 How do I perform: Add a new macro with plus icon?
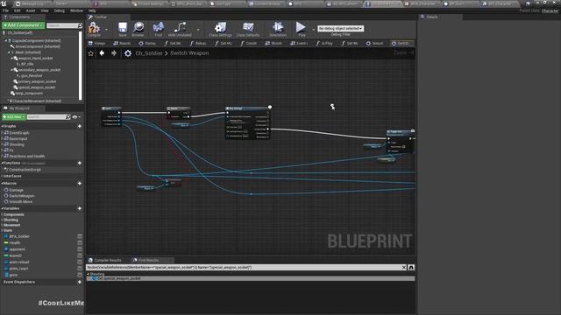pyautogui.click(x=80, y=183)
